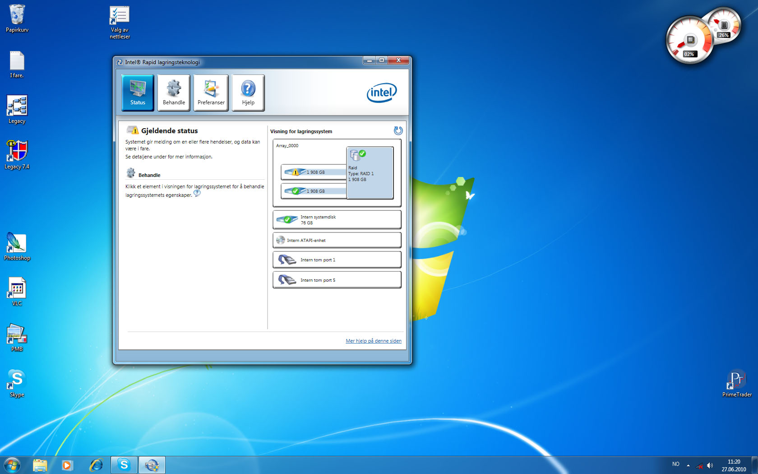Open Internet Explorer from taskbar
The image size is (758, 474).
pyautogui.click(x=96, y=465)
